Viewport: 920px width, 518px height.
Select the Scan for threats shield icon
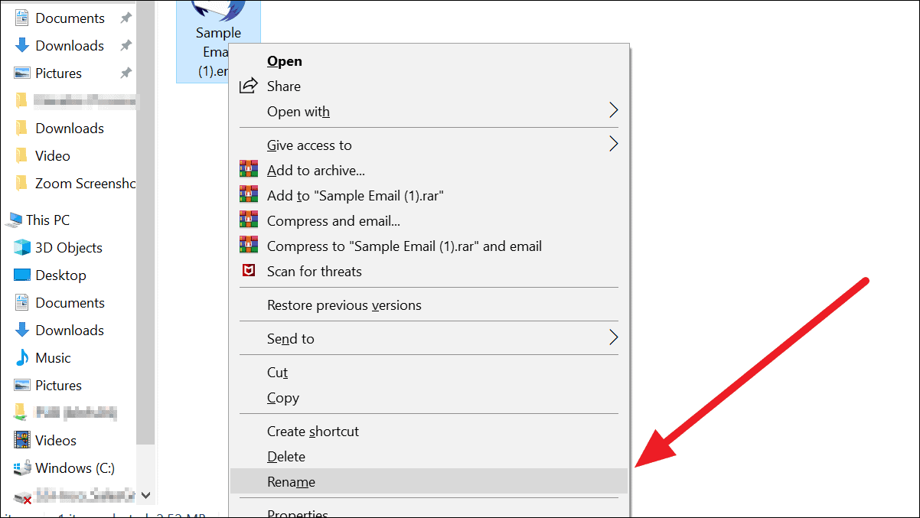pos(249,271)
